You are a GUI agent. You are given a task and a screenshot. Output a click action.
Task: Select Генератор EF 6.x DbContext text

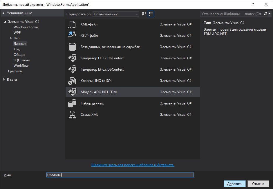(x=102, y=69)
